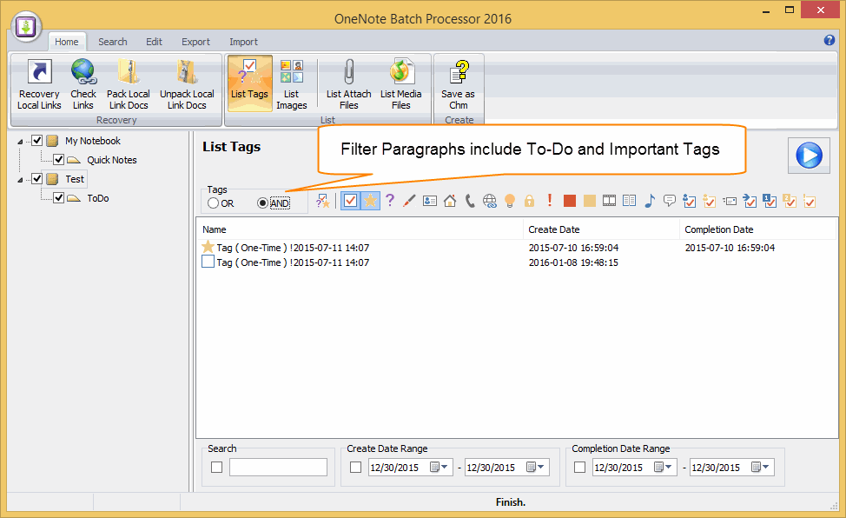
Task: Uncheck the Test notebook checkbox
Action: pyautogui.click(x=37, y=179)
